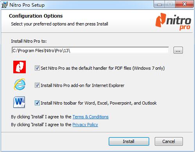Open the Privacy Policy link
The width and height of the screenshot is (195, 152).
(85, 125)
